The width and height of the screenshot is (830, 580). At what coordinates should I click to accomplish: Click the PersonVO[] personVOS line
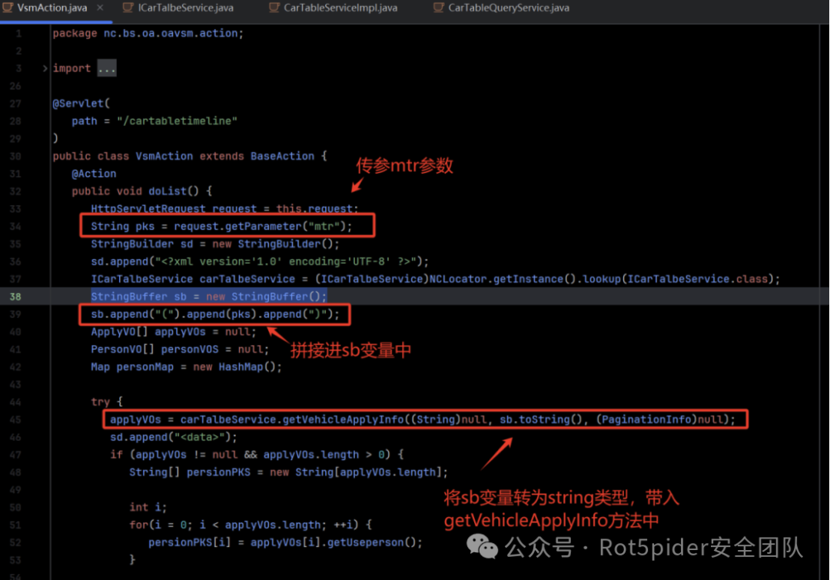coord(179,350)
